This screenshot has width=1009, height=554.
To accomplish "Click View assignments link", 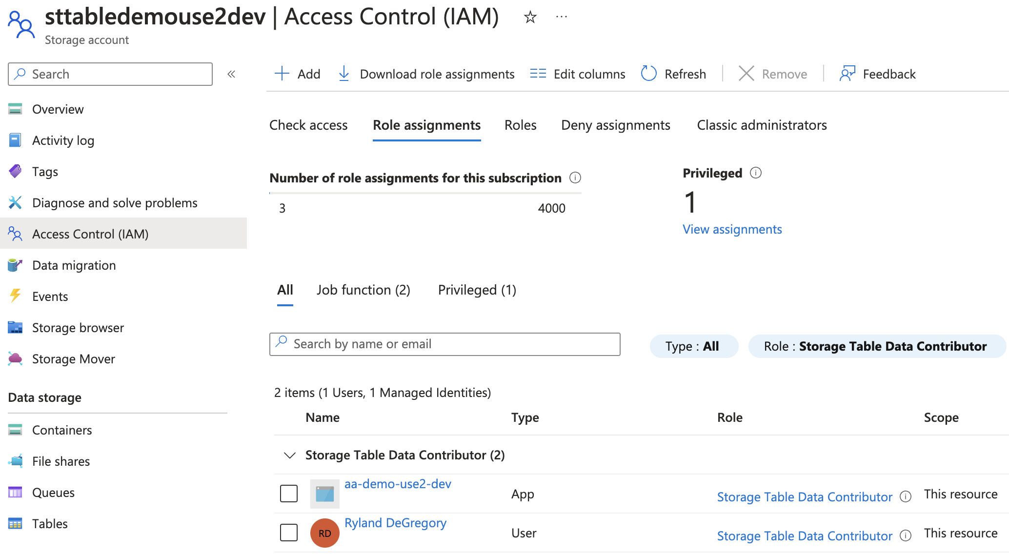I will (x=732, y=229).
